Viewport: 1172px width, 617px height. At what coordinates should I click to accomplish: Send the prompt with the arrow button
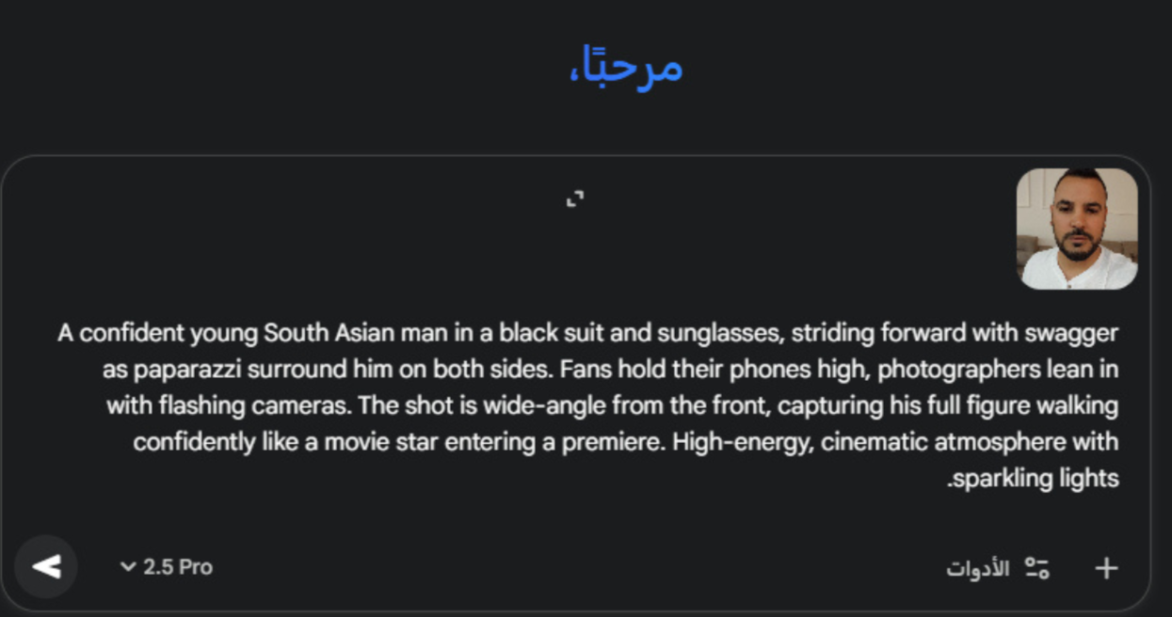point(46,566)
